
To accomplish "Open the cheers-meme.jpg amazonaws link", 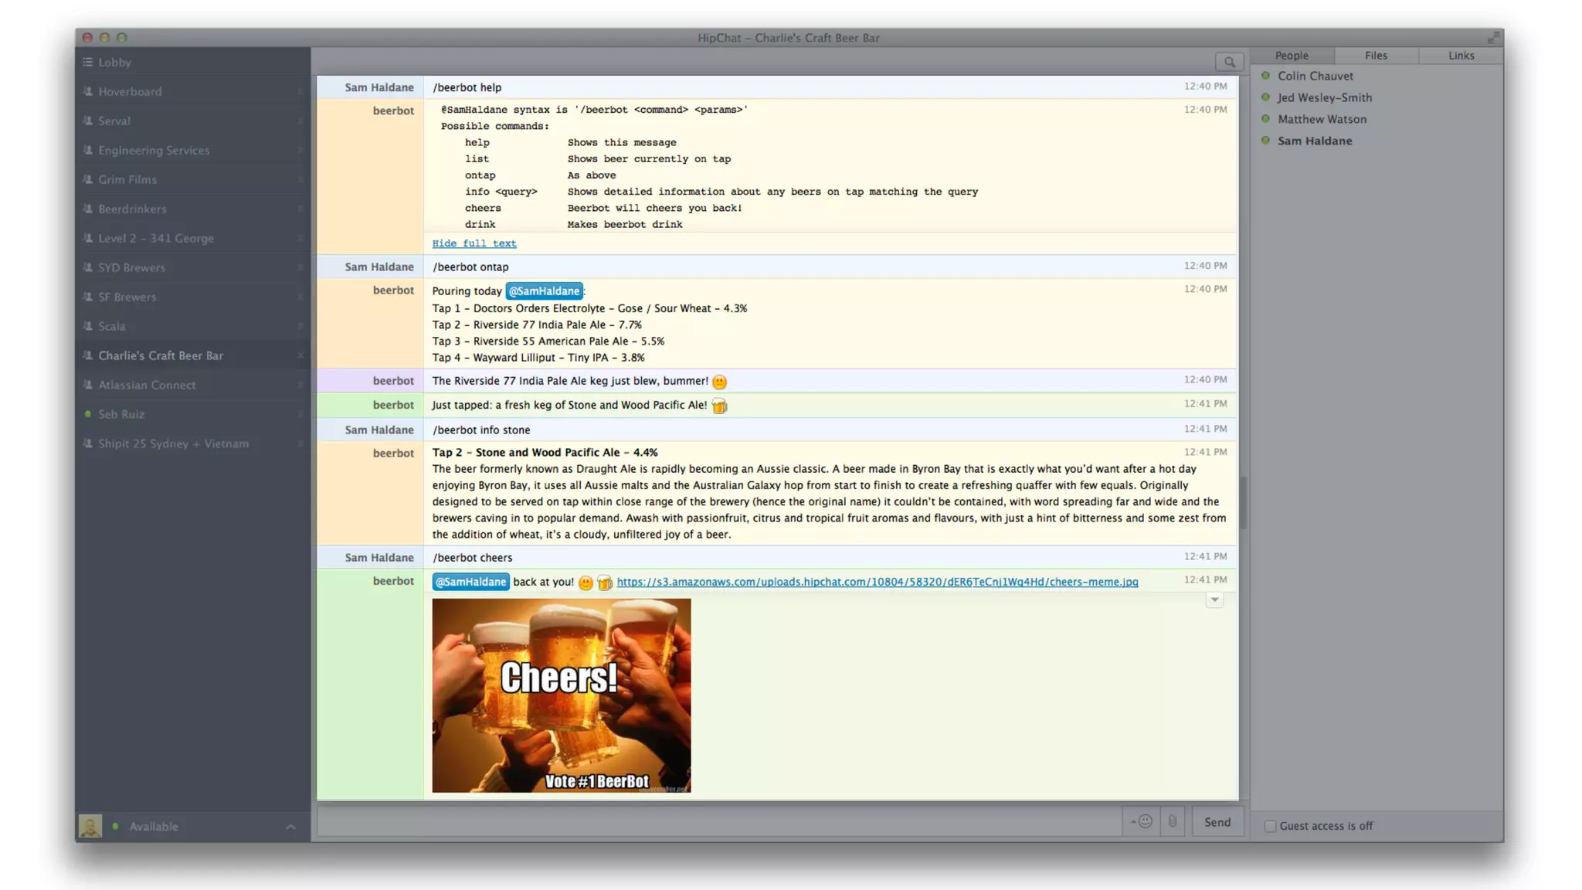I will [x=877, y=582].
